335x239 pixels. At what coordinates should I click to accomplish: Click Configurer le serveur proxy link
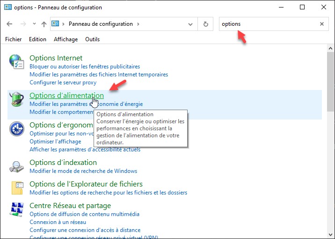point(63,82)
